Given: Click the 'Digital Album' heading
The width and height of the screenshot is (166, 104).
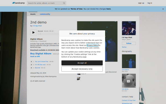Looking at the screenshot, I should pyautogui.click(x=37, y=39).
